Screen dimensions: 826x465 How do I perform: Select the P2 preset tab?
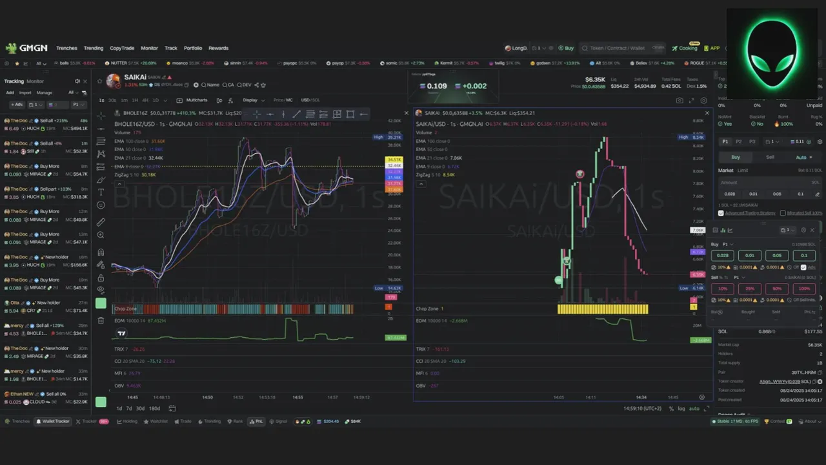tap(739, 141)
